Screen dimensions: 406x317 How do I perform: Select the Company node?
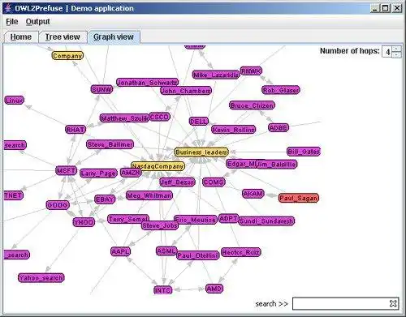click(67, 56)
